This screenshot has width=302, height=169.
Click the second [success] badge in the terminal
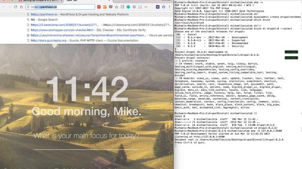pyautogui.click(x=291, y=58)
